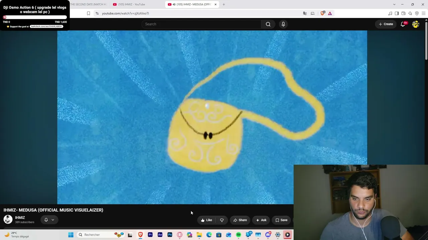Open Microsoft Store from taskbar
Screen dimensions: 428x240
(x=219, y=235)
